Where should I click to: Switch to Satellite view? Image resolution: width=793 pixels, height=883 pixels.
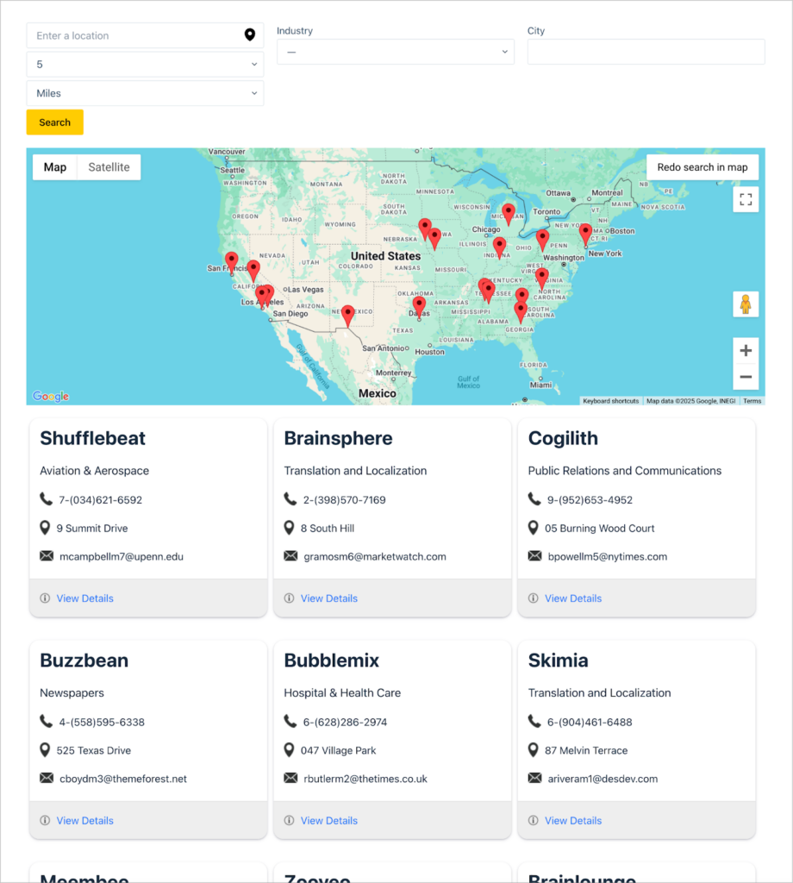tap(108, 166)
